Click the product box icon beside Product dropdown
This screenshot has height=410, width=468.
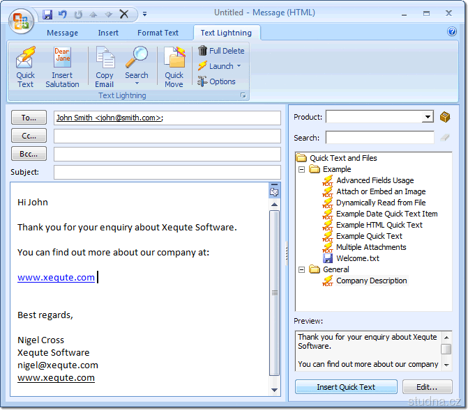pos(445,117)
